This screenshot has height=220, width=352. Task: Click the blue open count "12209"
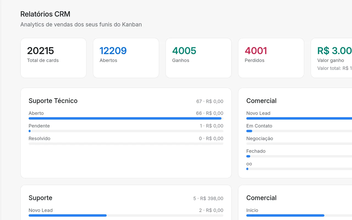pos(113,51)
